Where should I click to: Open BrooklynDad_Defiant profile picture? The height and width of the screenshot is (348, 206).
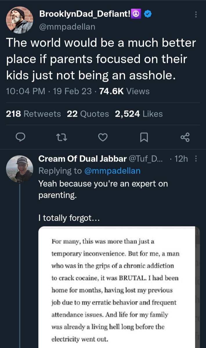coord(19,20)
